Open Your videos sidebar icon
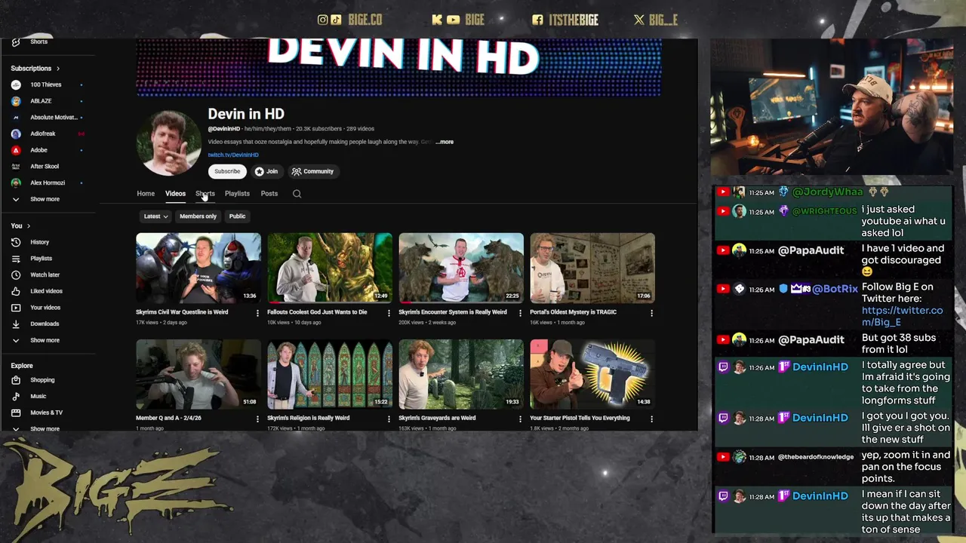Viewport: 966px width, 543px height. (16, 308)
